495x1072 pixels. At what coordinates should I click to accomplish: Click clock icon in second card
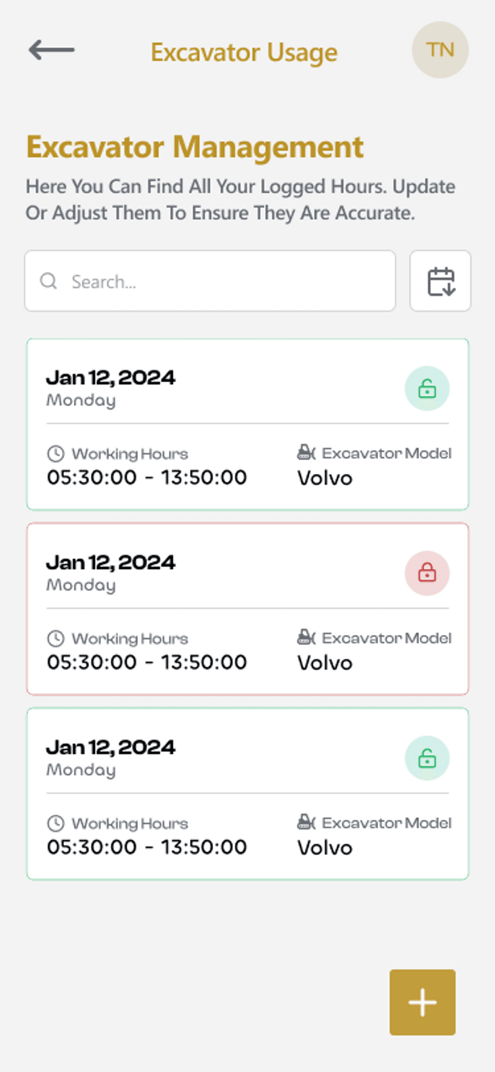coord(55,638)
